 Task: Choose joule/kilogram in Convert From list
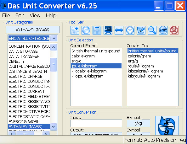tap(96, 66)
